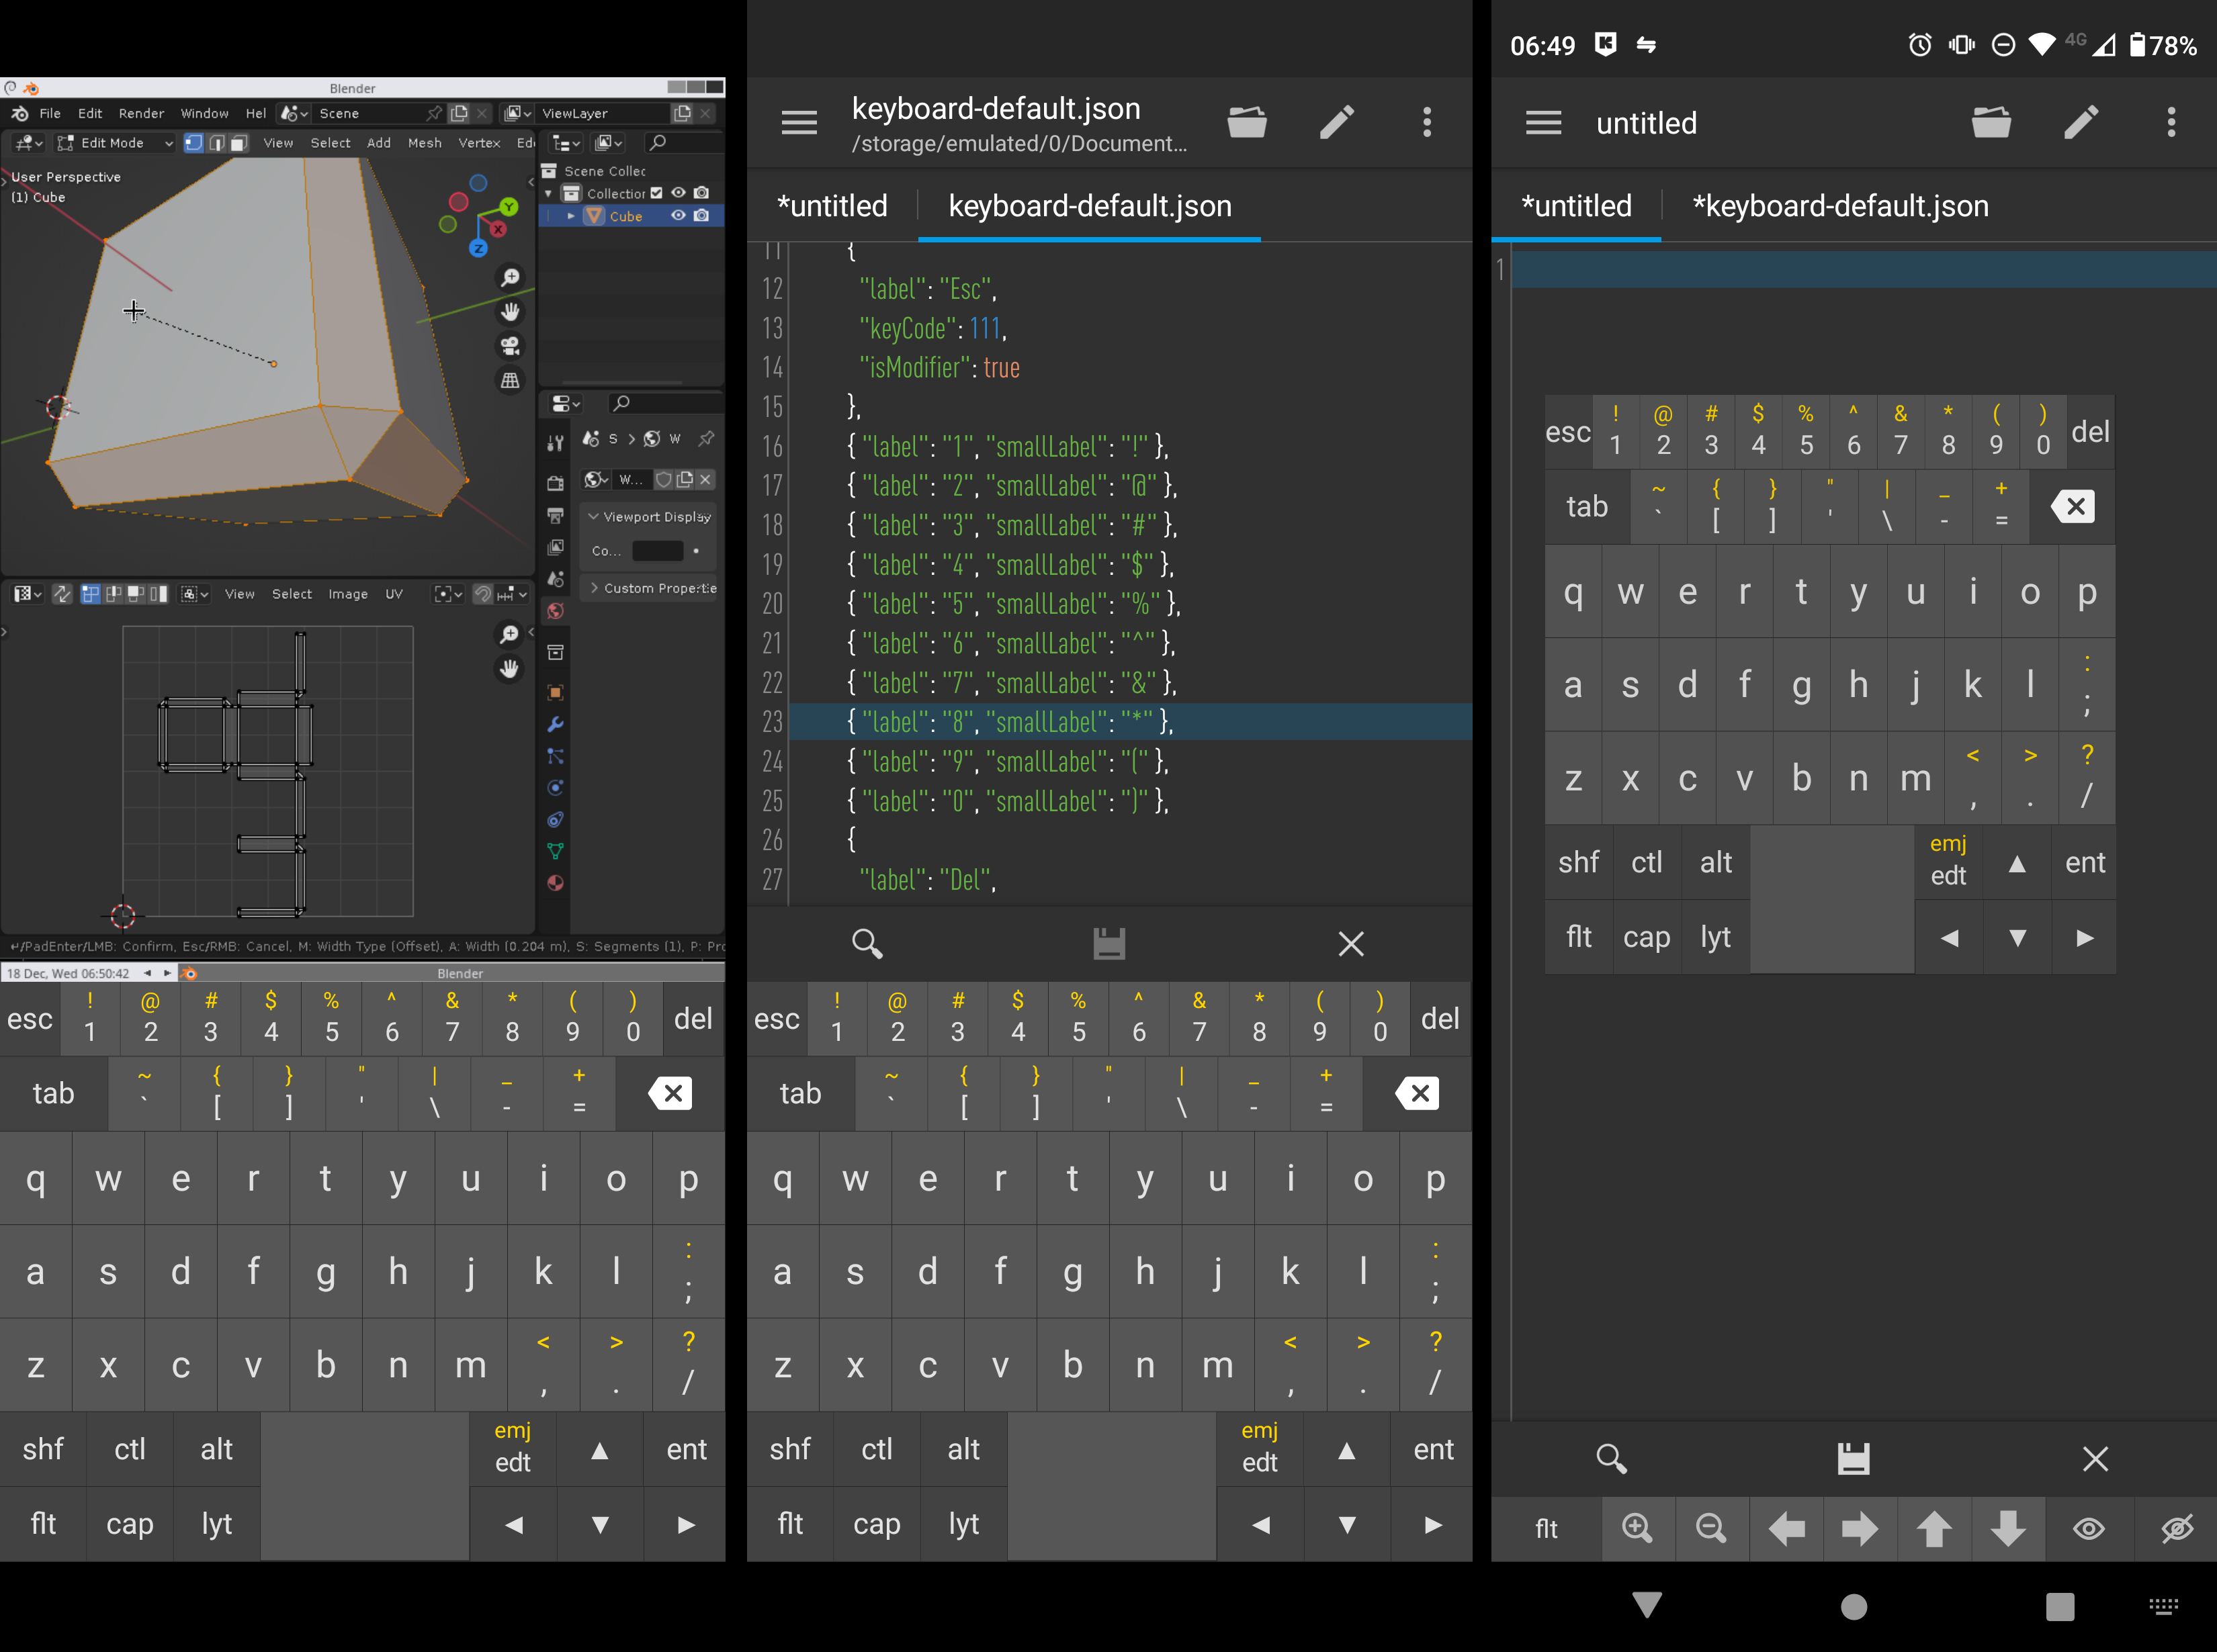Open the View Layer properties tab

coord(555,547)
